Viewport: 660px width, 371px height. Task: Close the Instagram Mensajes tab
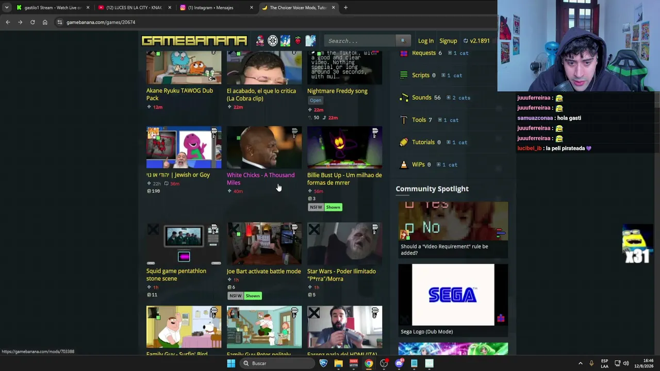252,8
